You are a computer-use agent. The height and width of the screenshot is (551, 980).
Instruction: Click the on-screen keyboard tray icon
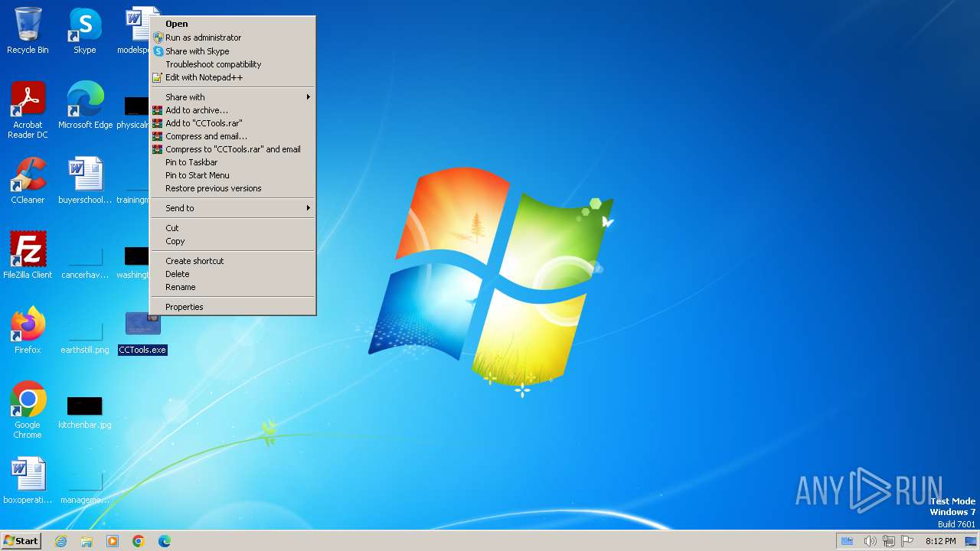[847, 541]
